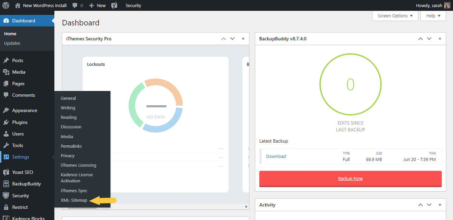
Task: Open the Help dropdown tab
Action: 434,16
